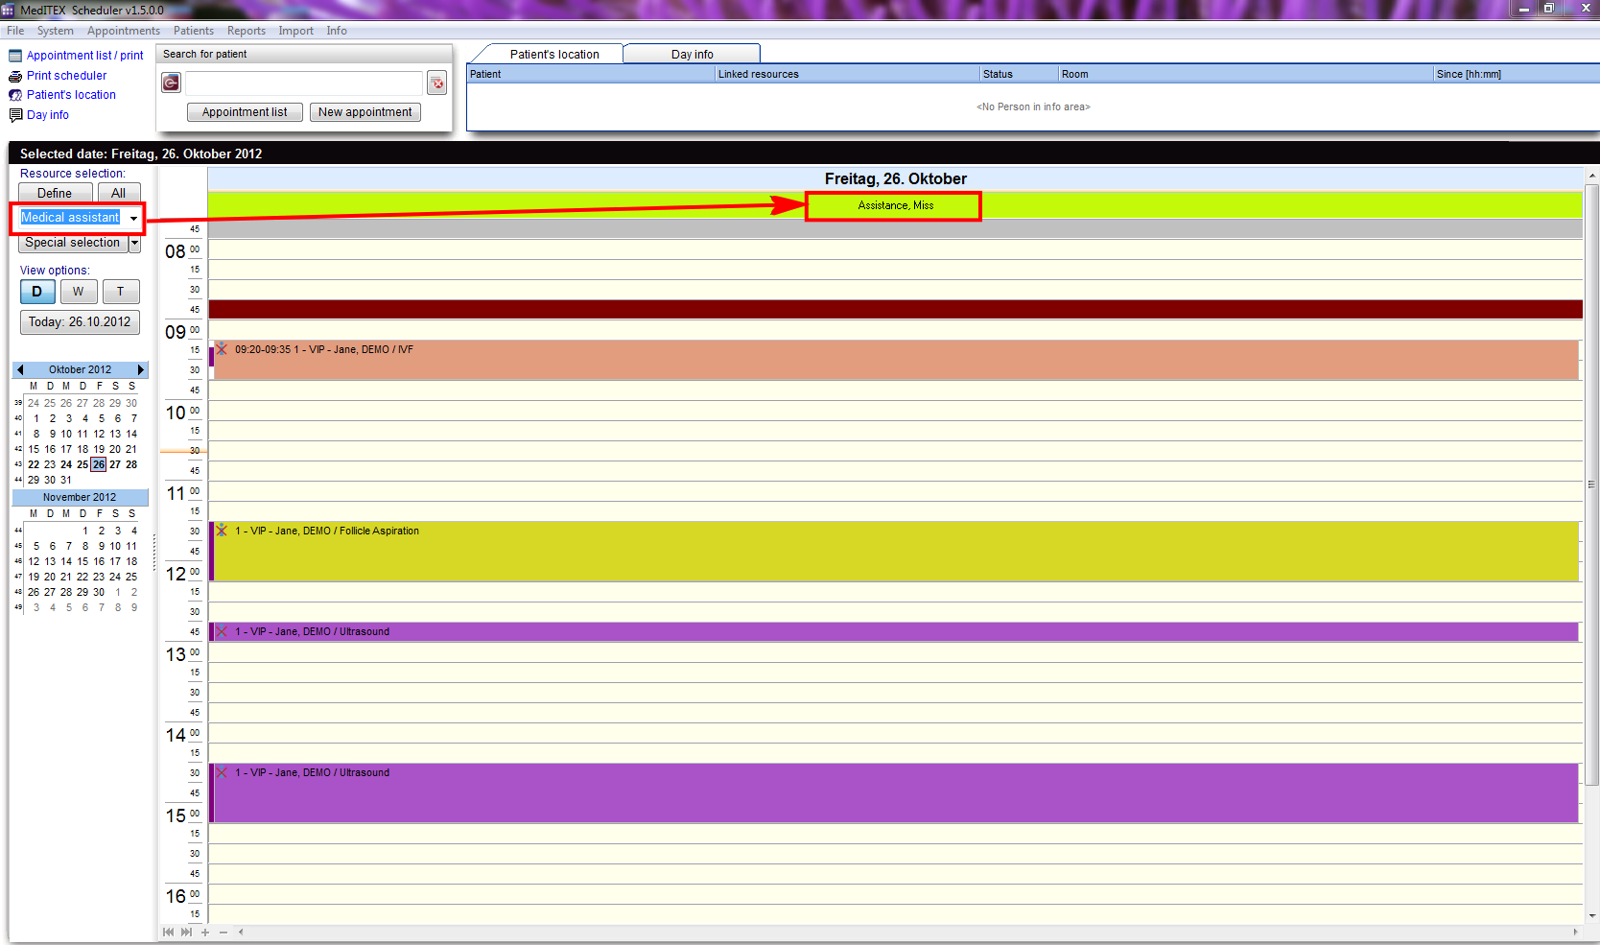Click the X icon on Follicle Aspiration appointment
1600x945 pixels.
[x=222, y=531]
